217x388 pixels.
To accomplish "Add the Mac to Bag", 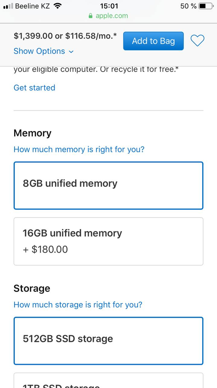I will click(153, 41).
